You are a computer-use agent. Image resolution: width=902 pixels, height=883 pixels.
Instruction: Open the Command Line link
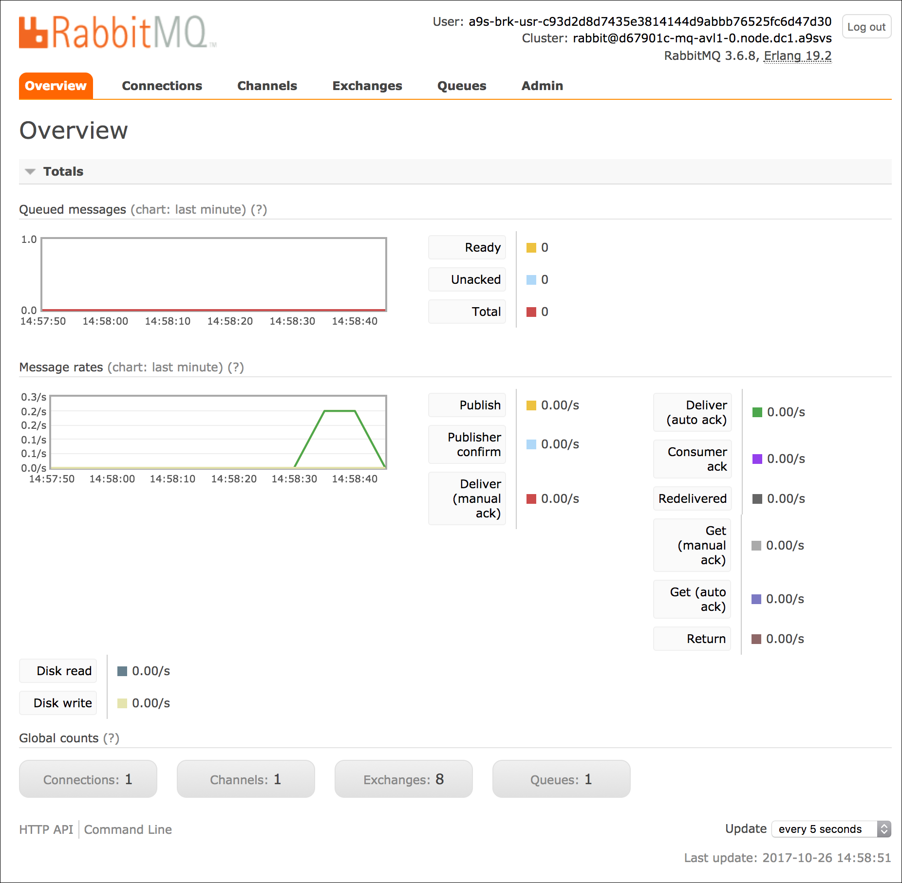pyautogui.click(x=128, y=829)
